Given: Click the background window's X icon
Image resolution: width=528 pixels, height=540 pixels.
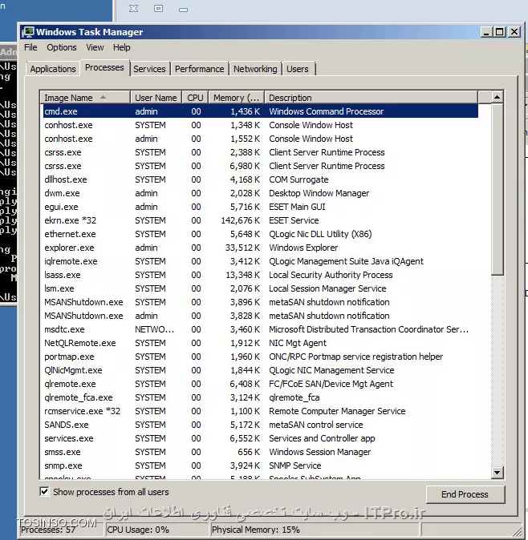Looking at the screenshot, I should (x=133, y=9).
